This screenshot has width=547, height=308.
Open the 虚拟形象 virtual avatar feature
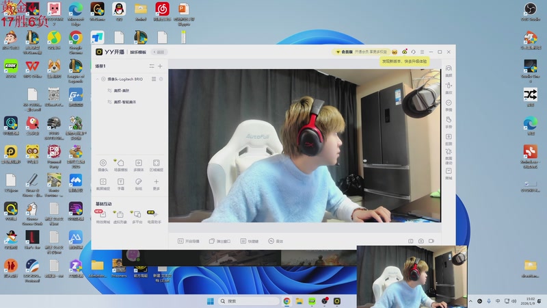[120, 217]
